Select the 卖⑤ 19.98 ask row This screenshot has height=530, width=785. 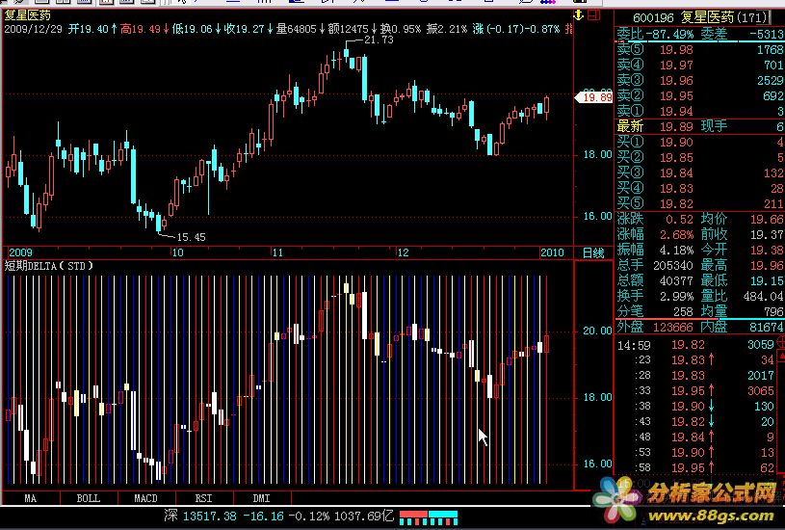pyautogui.click(x=700, y=49)
